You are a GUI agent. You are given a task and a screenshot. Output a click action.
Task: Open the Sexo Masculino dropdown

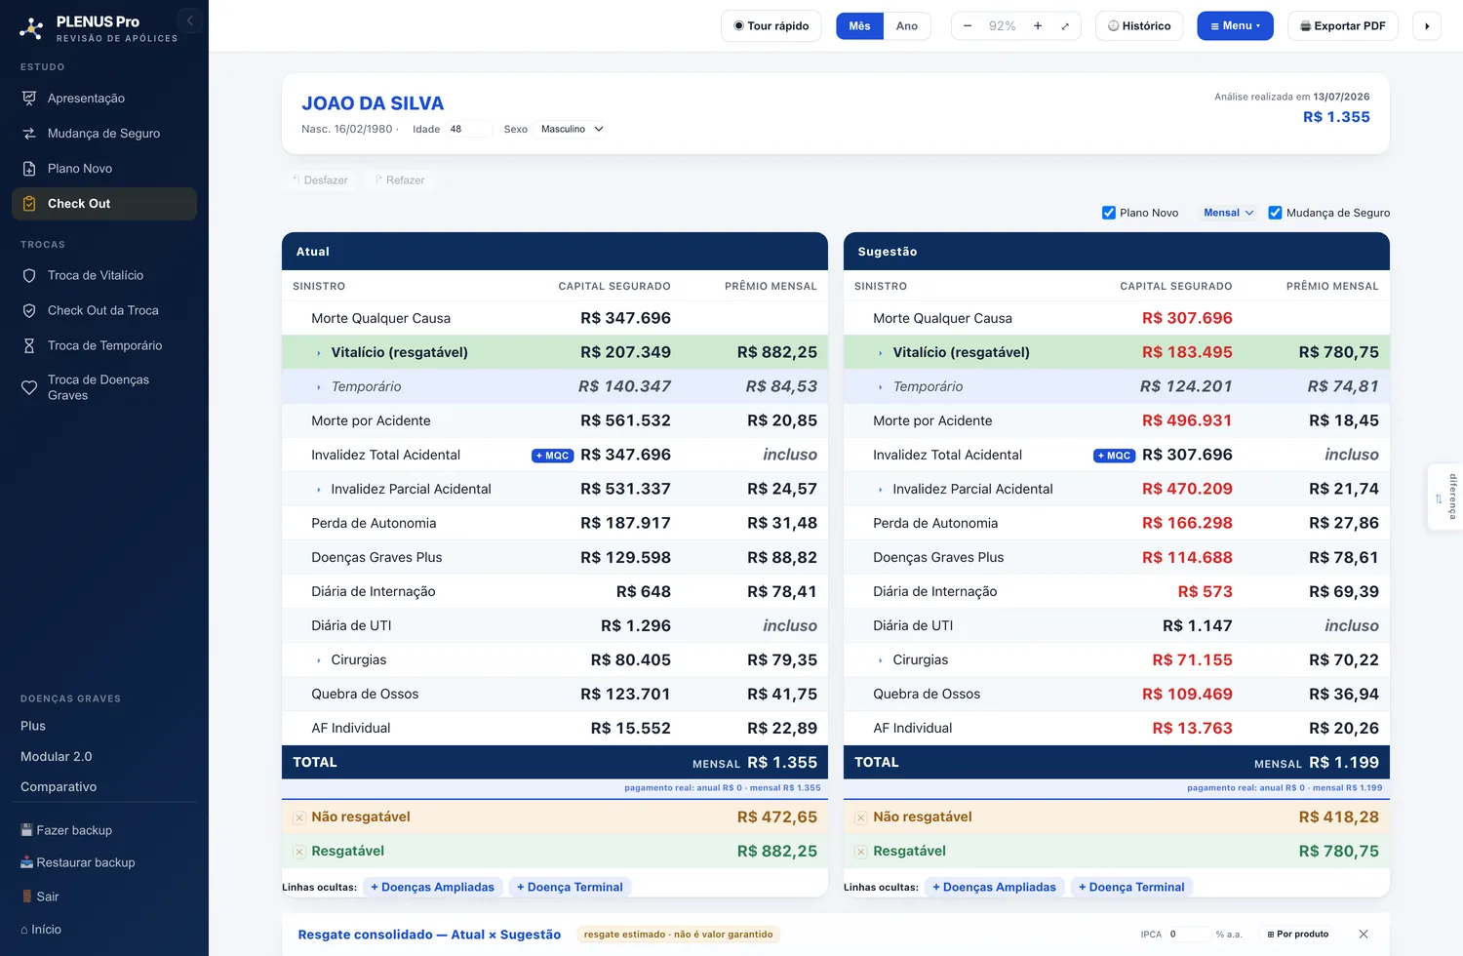click(572, 129)
